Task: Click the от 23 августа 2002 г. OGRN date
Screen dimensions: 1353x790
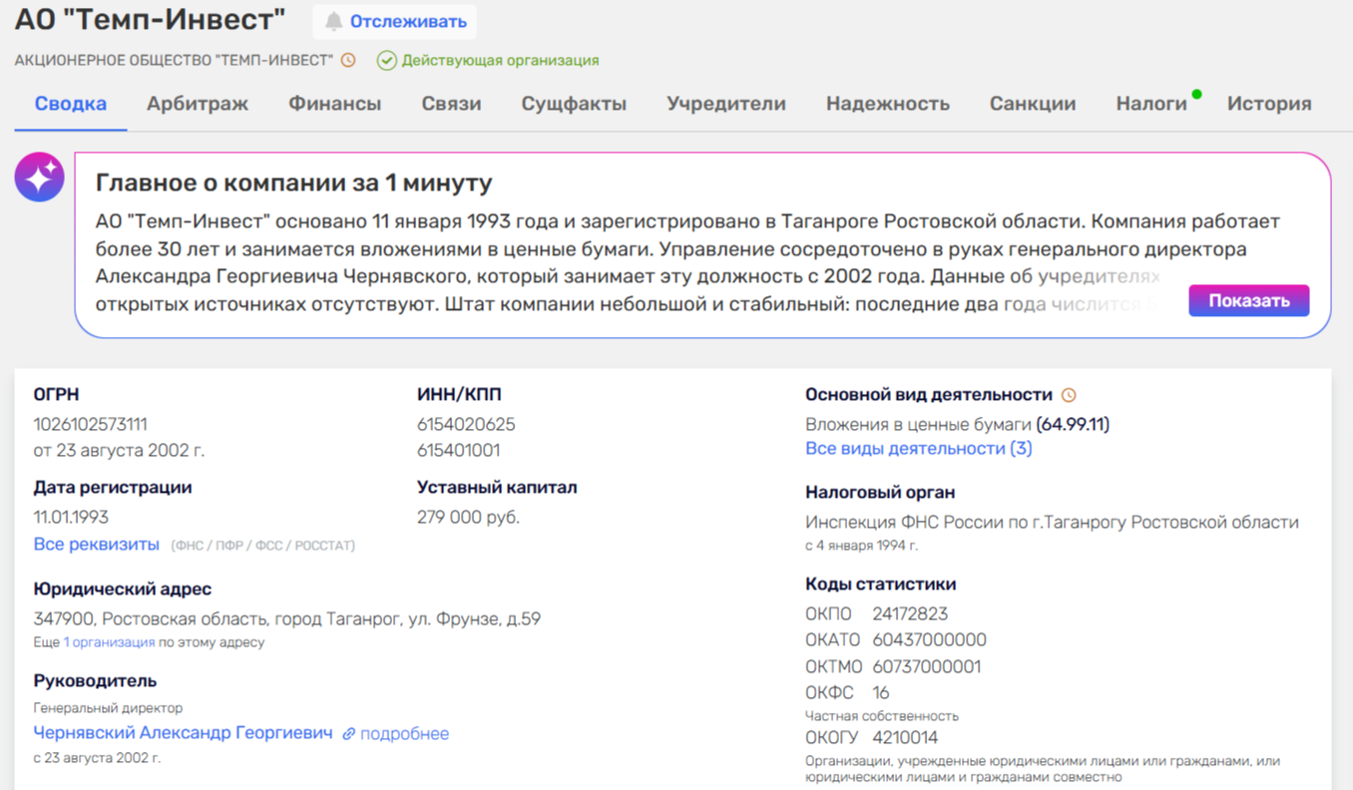Action: (119, 450)
